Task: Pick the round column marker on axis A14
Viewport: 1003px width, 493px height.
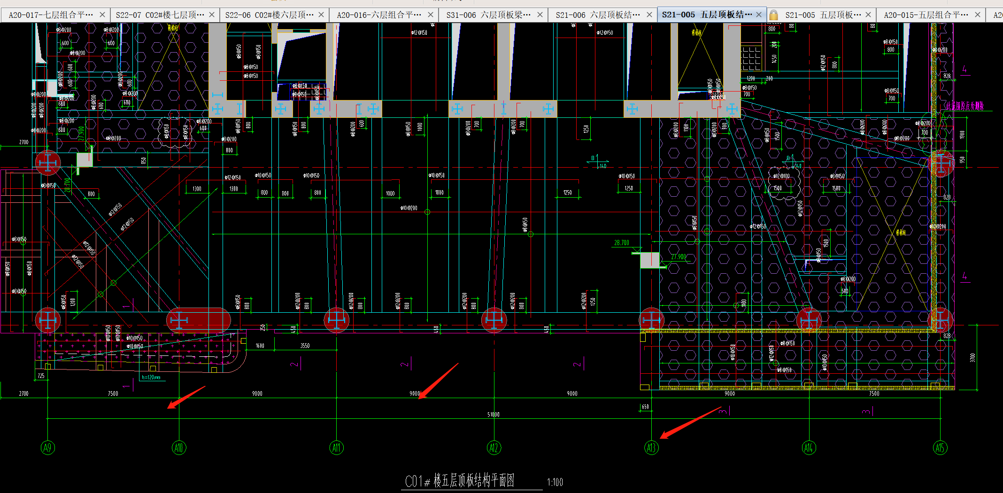Action: point(809,320)
